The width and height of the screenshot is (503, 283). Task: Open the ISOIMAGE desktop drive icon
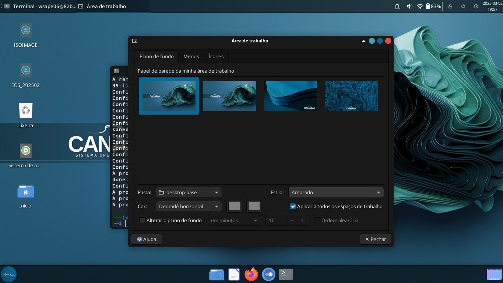point(25,30)
